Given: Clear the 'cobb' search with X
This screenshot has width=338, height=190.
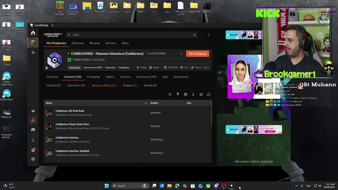Looking at the screenshot, I should point(195,35).
